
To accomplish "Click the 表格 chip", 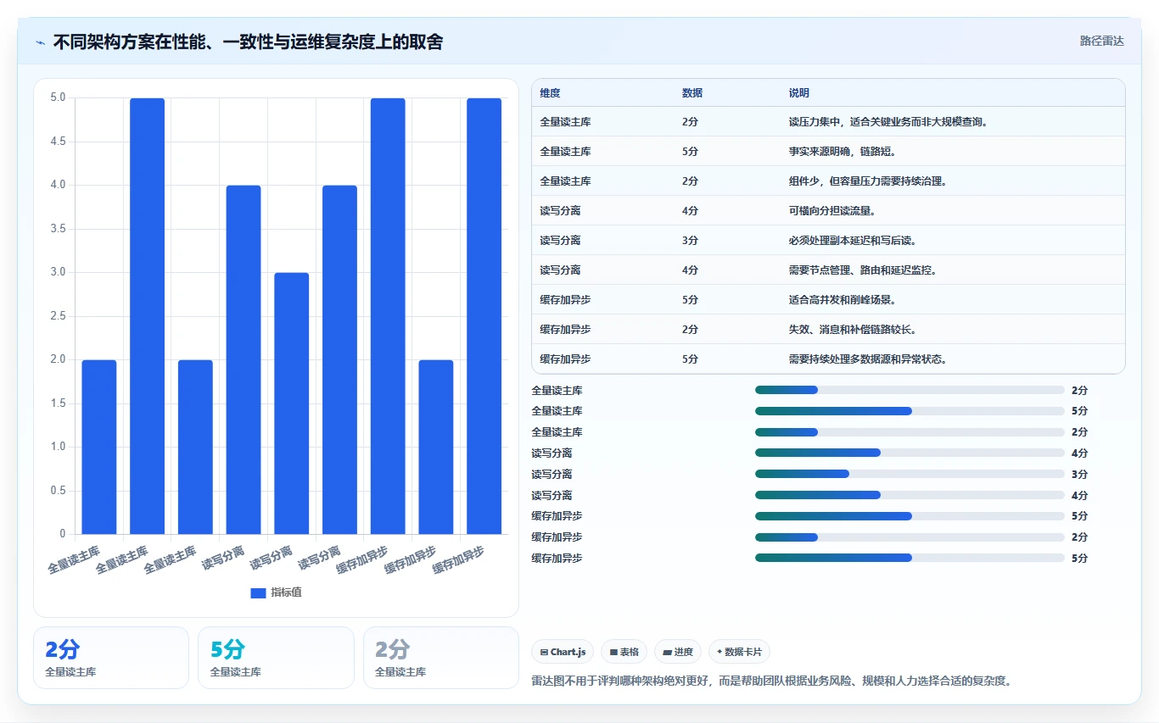I will (x=624, y=652).
